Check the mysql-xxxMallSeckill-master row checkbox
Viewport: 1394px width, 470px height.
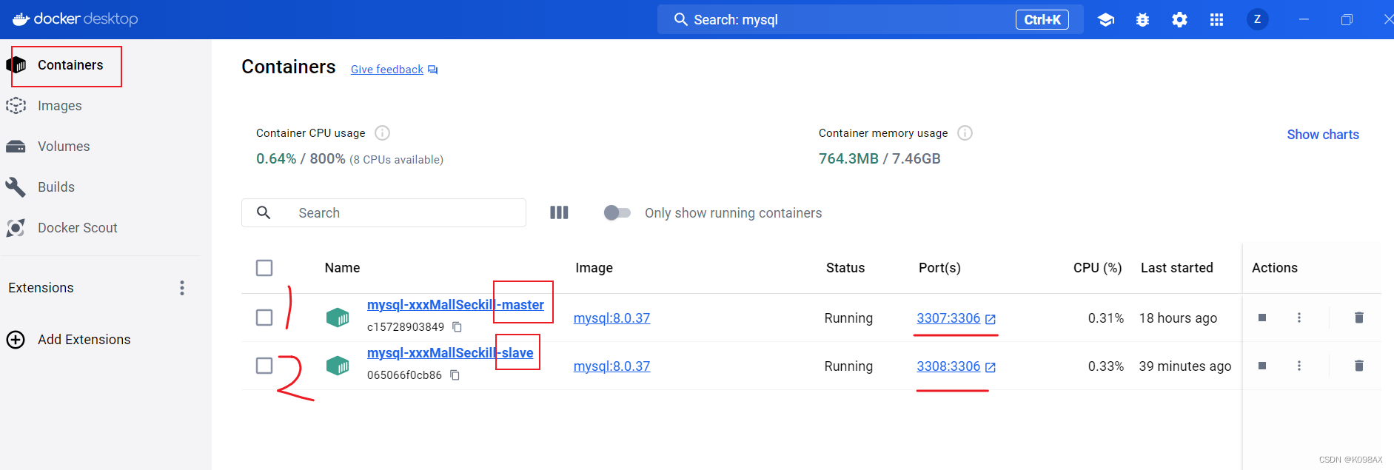[264, 318]
